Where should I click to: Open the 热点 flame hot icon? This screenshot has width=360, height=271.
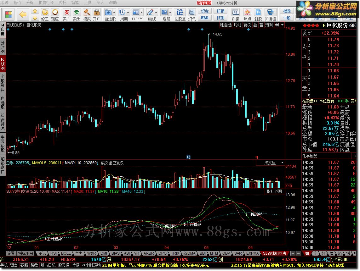(x=247, y=12)
